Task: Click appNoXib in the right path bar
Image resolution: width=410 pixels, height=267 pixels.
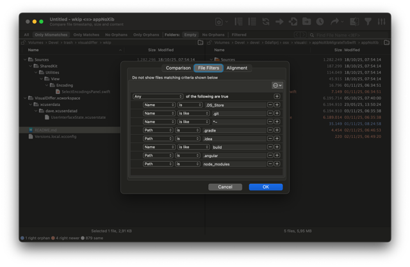Action: [370, 43]
